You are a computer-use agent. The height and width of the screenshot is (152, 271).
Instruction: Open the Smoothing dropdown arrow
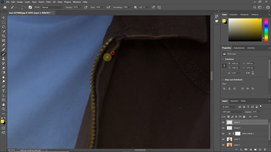(131, 8)
